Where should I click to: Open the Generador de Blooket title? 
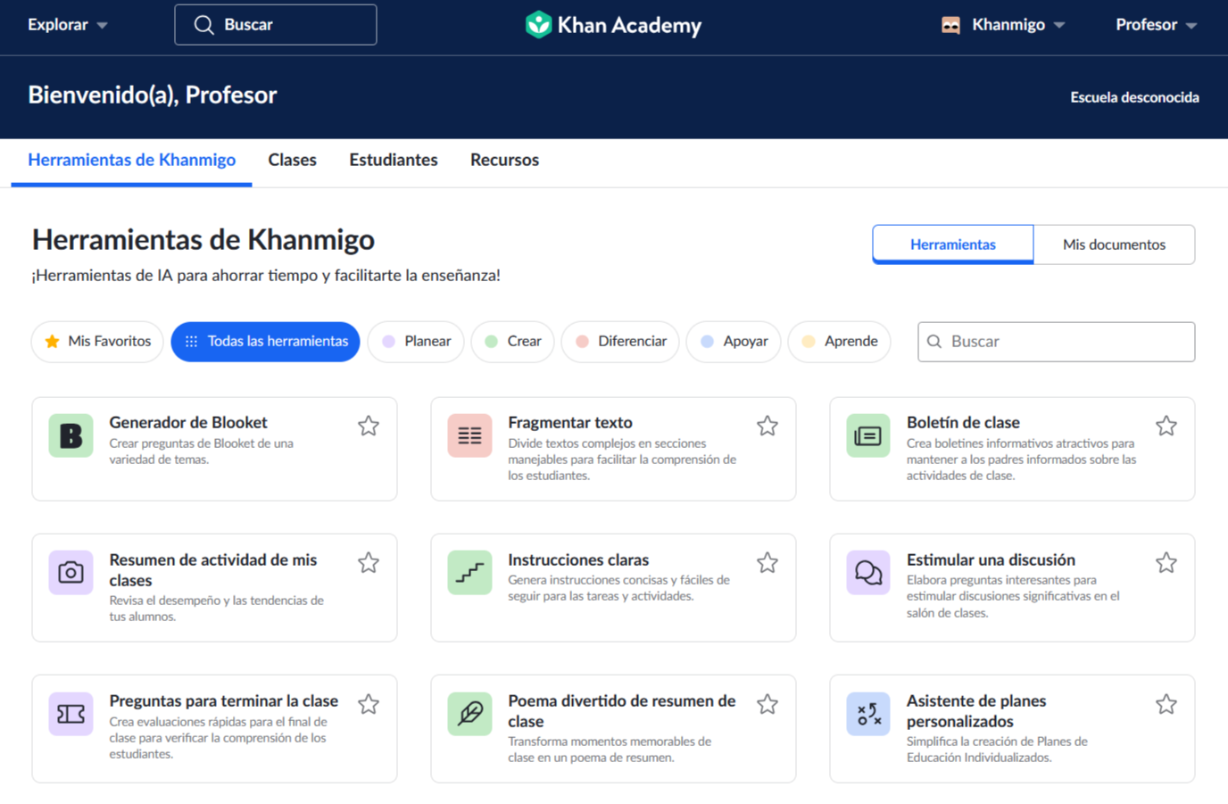(x=188, y=423)
